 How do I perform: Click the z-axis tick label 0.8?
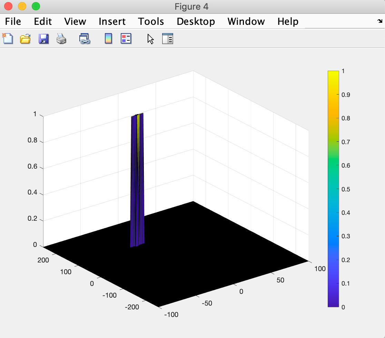[32, 140]
